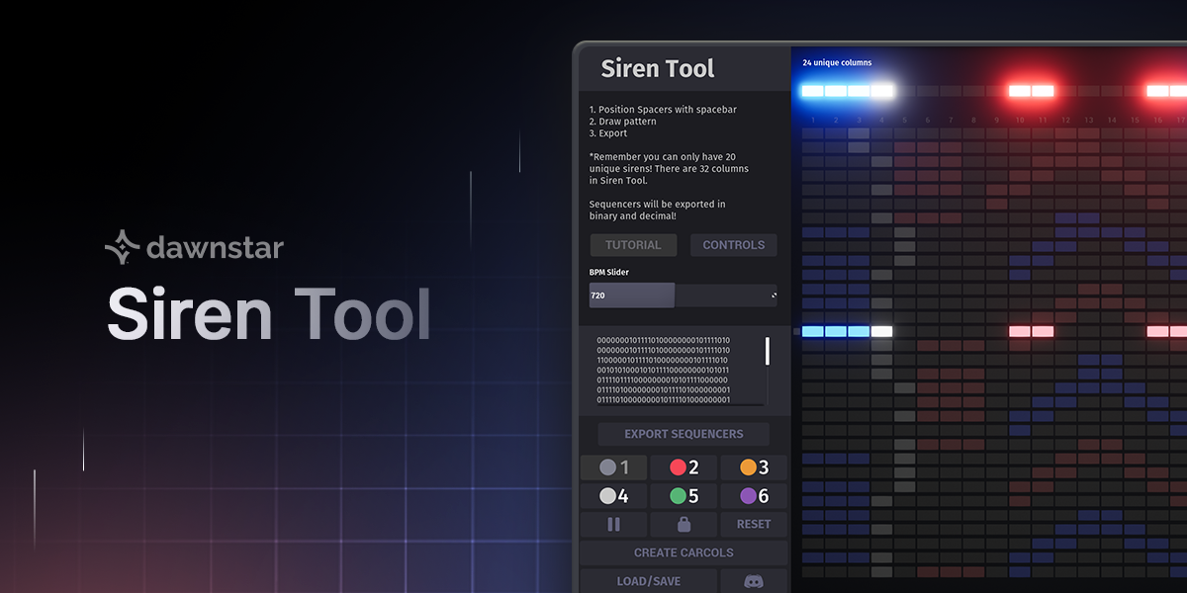Image resolution: width=1187 pixels, height=593 pixels.
Task: Lock the current siren pattern
Action: pos(684,524)
